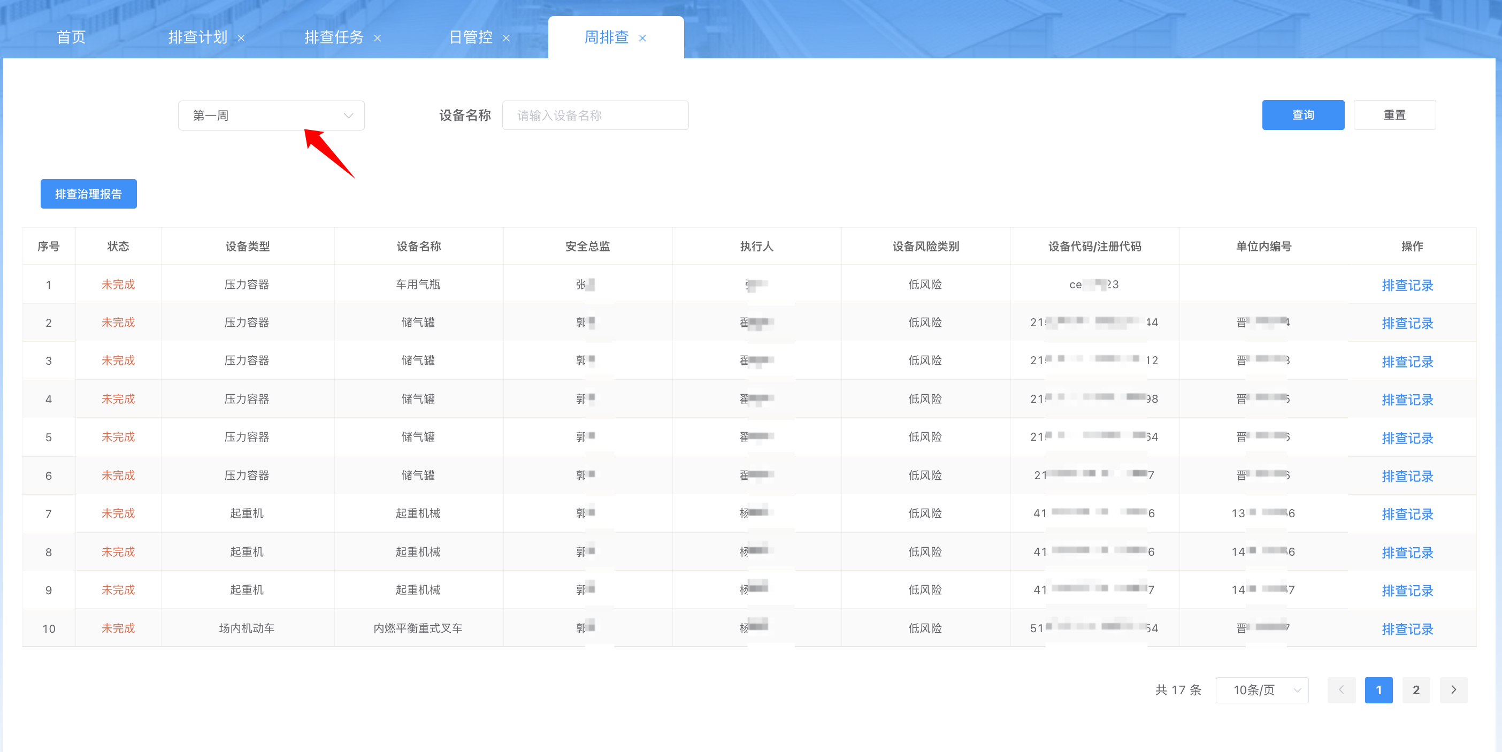Open 排查记录 for row 1 车用气瓶

[1407, 285]
